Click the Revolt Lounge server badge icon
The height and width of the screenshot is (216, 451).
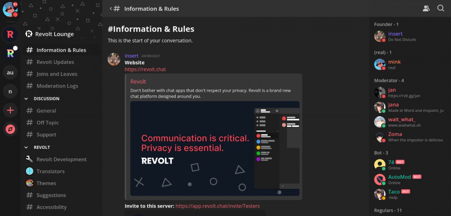pos(29,34)
